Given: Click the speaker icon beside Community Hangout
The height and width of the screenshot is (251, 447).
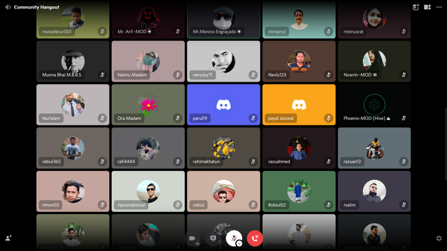Looking at the screenshot, I should (8, 7).
